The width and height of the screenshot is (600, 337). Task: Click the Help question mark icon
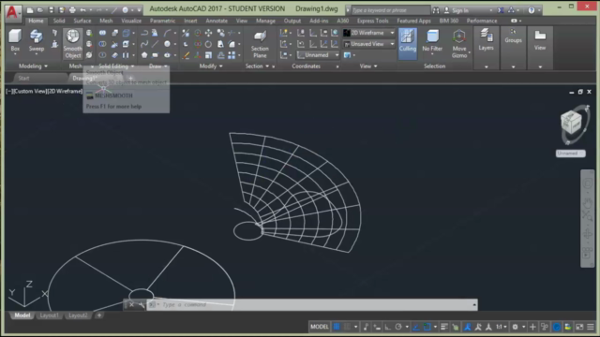[x=532, y=10]
